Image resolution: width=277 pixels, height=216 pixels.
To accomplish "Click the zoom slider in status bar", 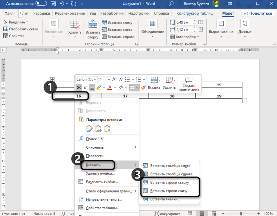I will coord(241,214).
